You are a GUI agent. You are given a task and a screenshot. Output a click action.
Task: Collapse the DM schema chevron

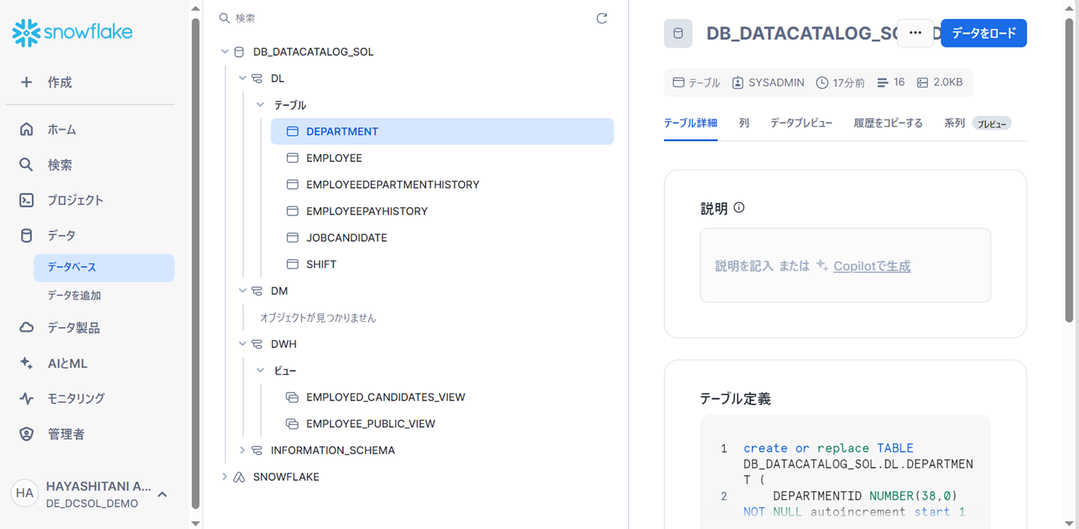tap(243, 291)
